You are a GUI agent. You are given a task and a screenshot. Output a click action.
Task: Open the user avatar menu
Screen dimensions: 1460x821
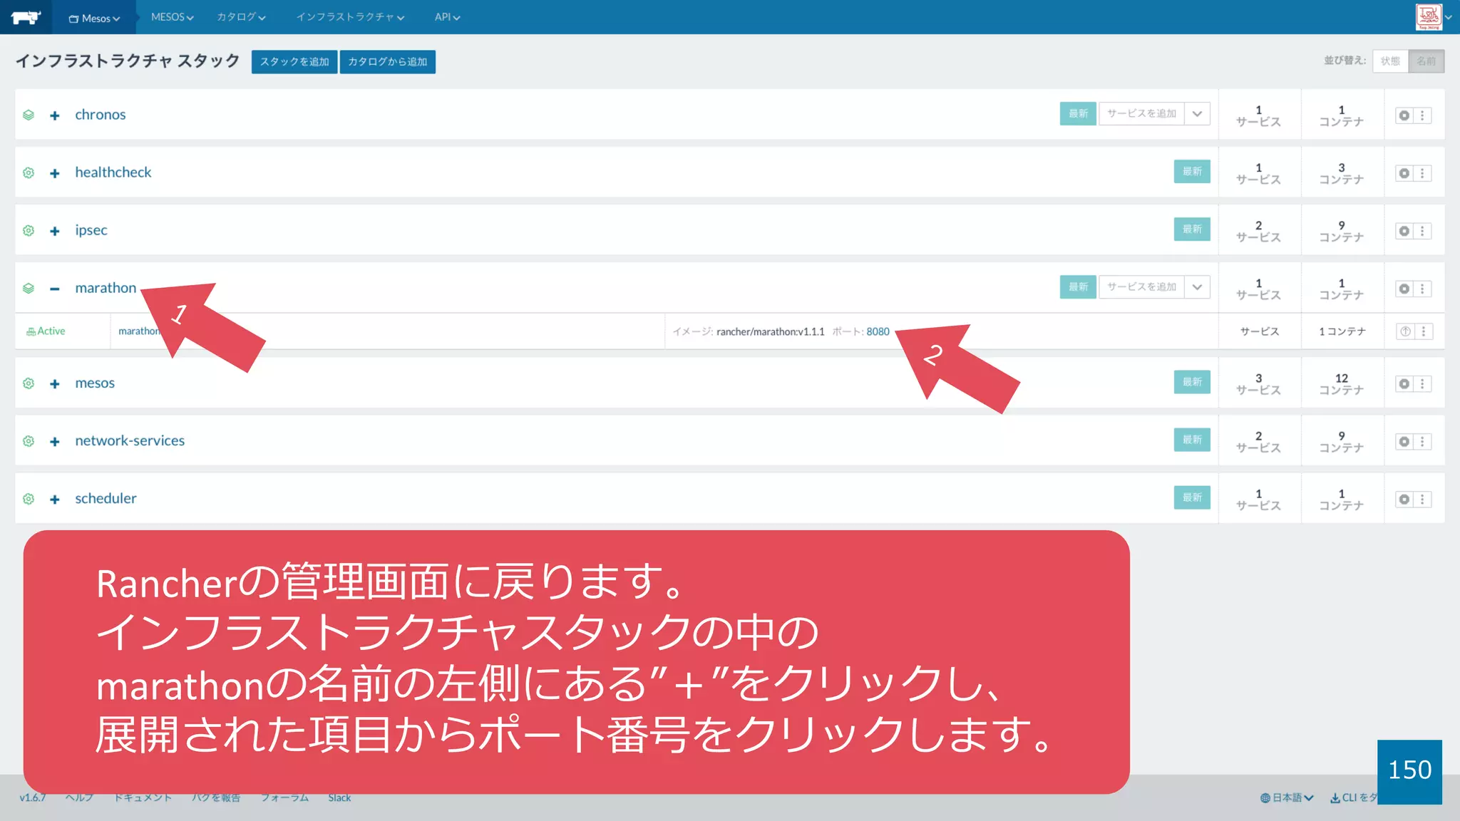[1433, 17]
